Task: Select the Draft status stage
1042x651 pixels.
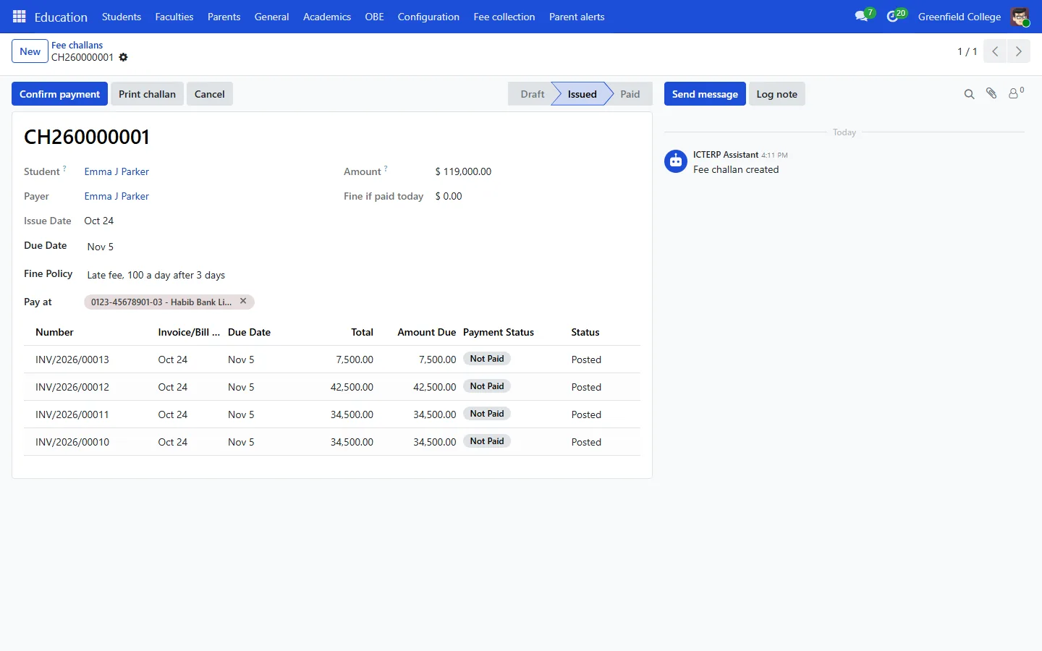Action: click(x=532, y=94)
